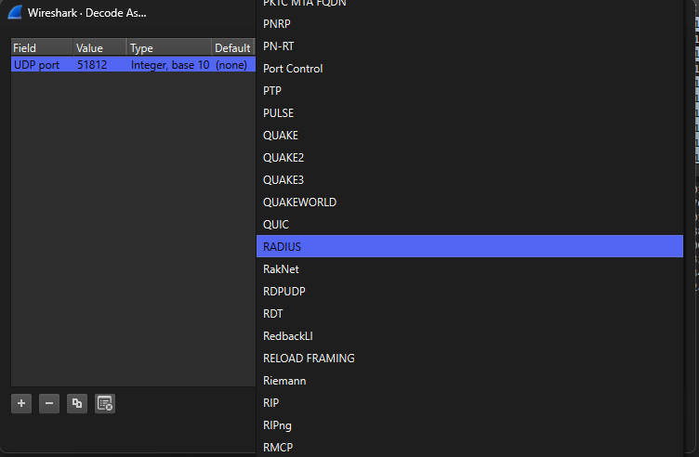Choose RakNet from the protocol list
The image size is (699, 457).
click(469, 269)
